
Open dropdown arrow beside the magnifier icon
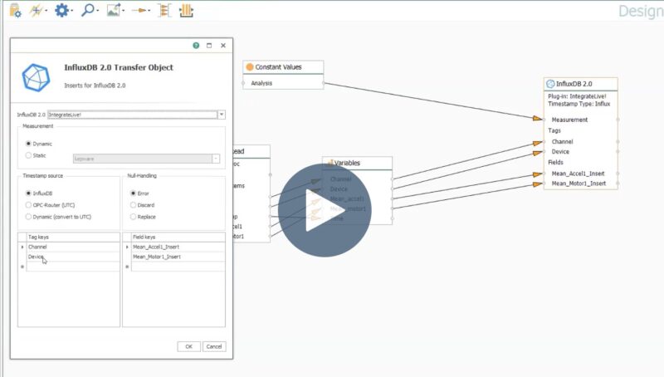click(97, 11)
